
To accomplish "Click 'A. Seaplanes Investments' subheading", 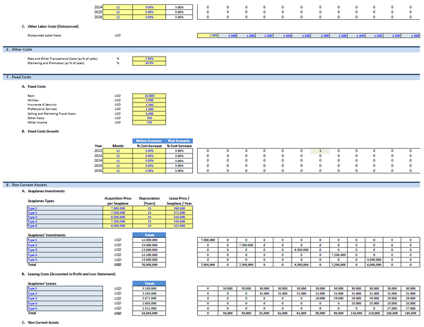I will click(x=43, y=191).
